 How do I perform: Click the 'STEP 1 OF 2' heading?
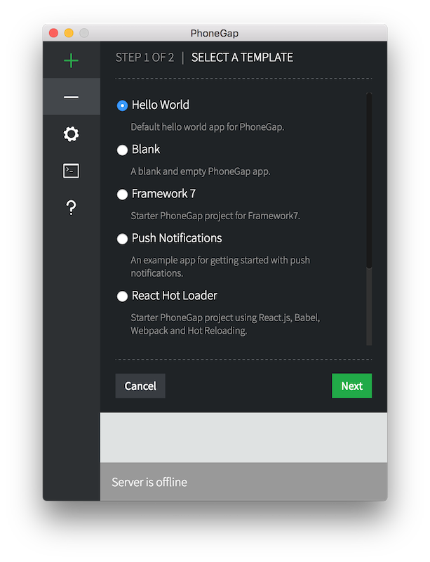pyautogui.click(x=145, y=58)
